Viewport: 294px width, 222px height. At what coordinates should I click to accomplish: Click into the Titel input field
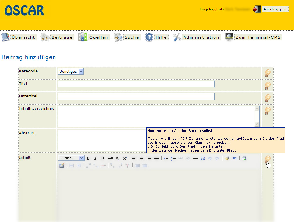click(136, 84)
